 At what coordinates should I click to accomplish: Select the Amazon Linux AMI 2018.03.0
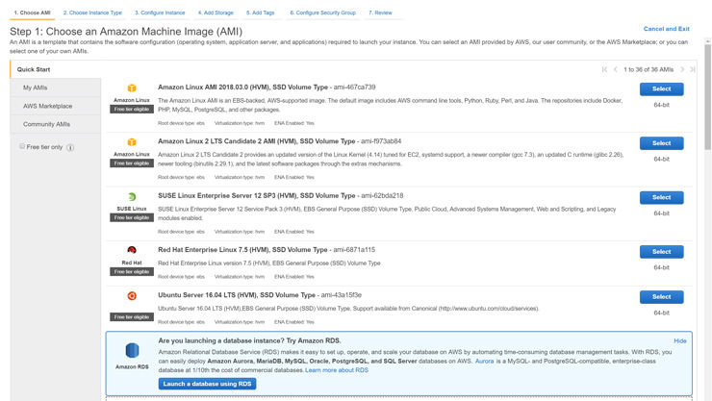coord(662,88)
